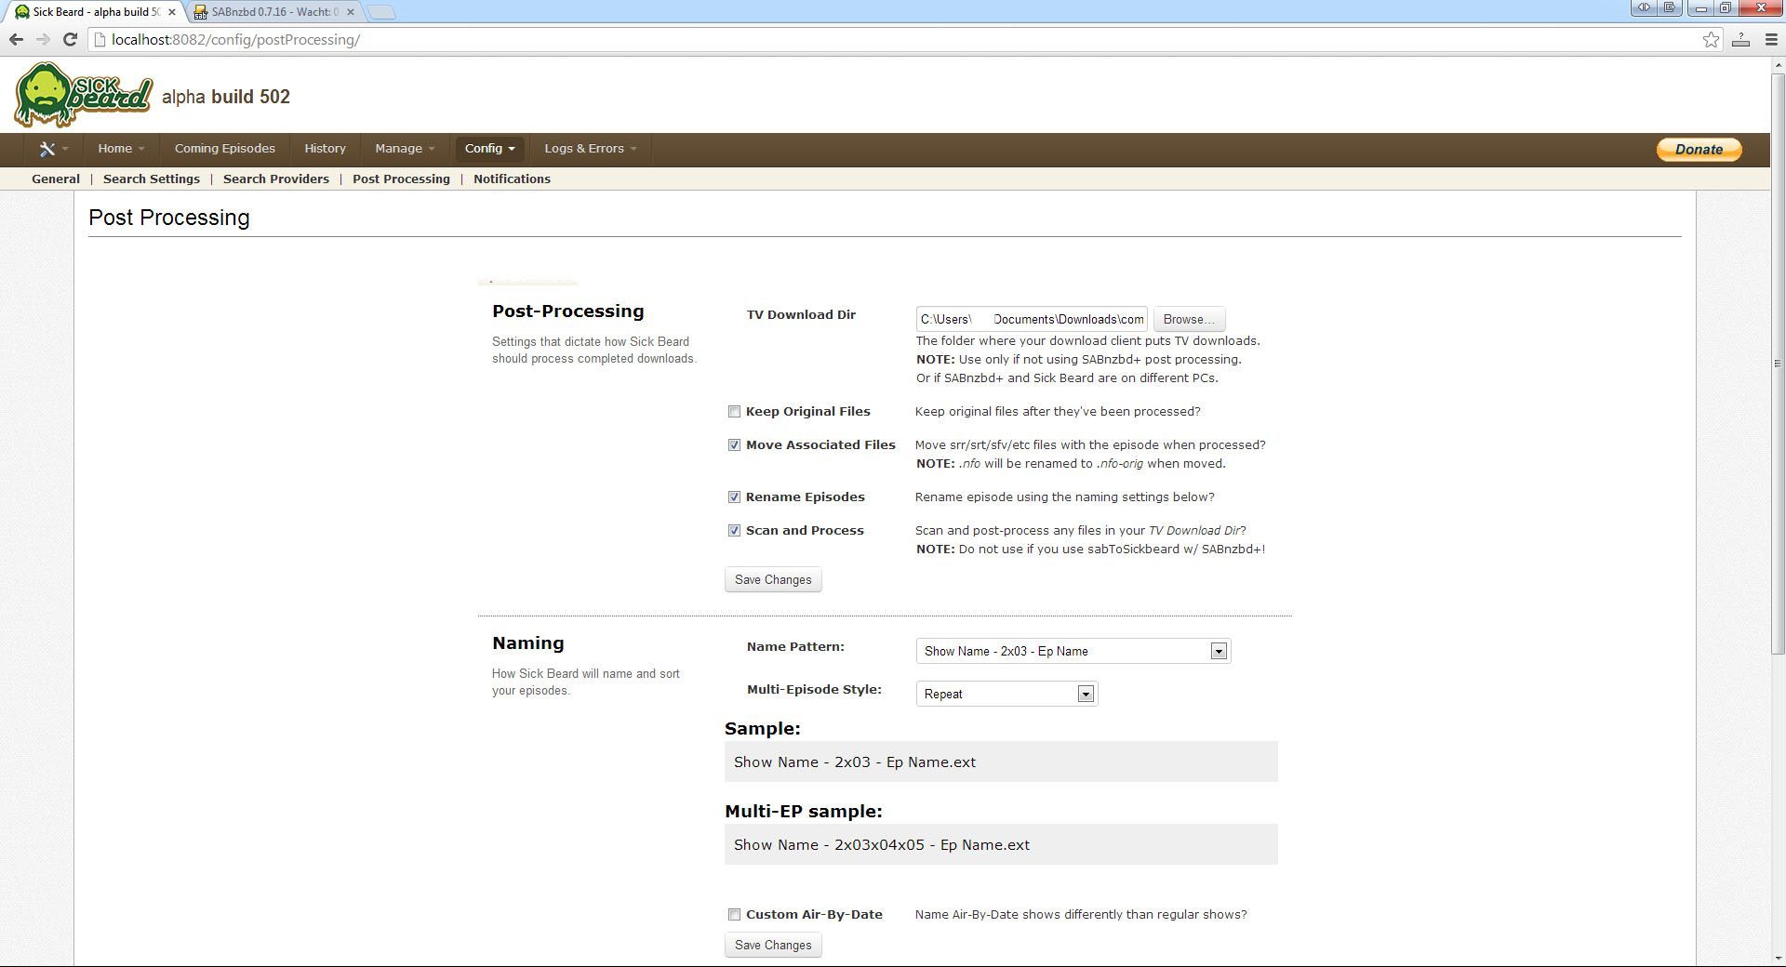Uncheck Move Associated Files
The width and height of the screenshot is (1786, 967).
point(734,444)
